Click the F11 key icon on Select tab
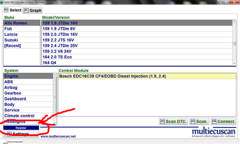240x144 pixels. point(6,10)
